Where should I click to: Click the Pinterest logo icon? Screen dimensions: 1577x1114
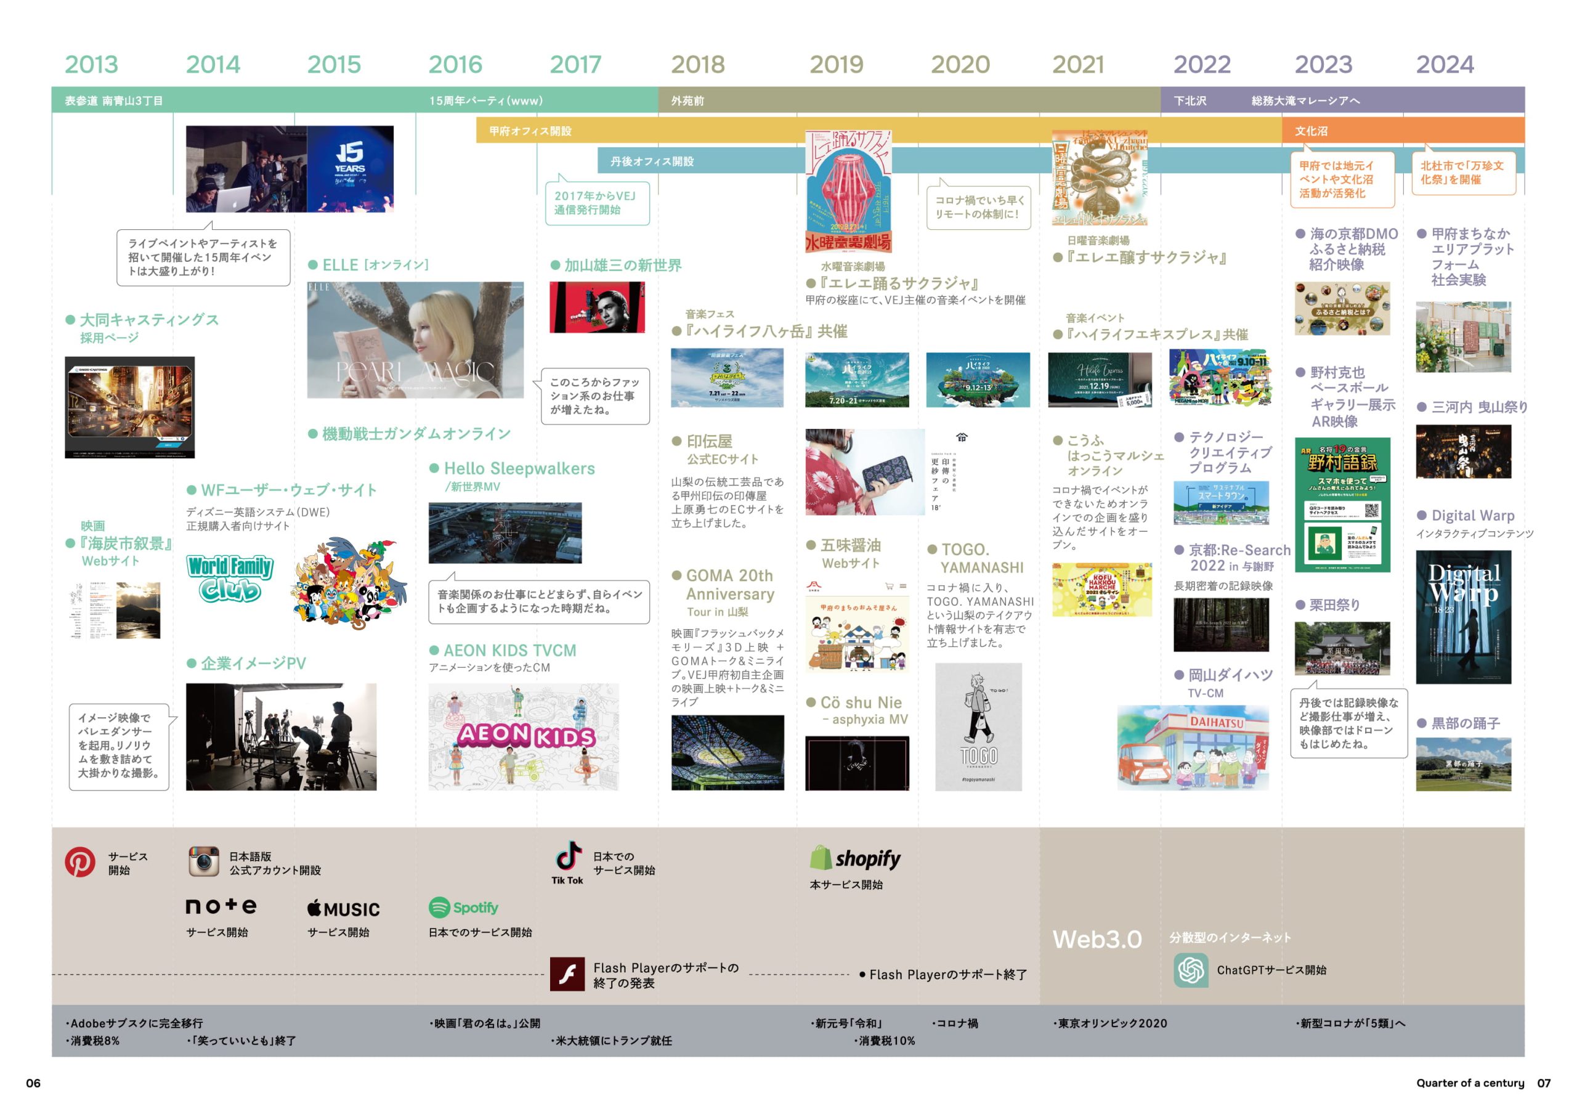80,861
